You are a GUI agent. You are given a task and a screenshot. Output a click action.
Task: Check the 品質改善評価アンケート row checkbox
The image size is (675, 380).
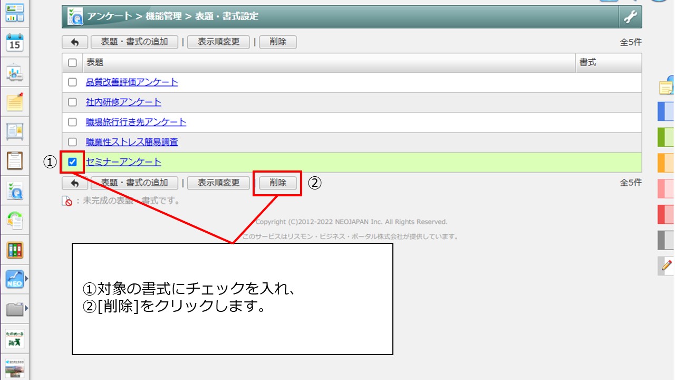pos(73,82)
